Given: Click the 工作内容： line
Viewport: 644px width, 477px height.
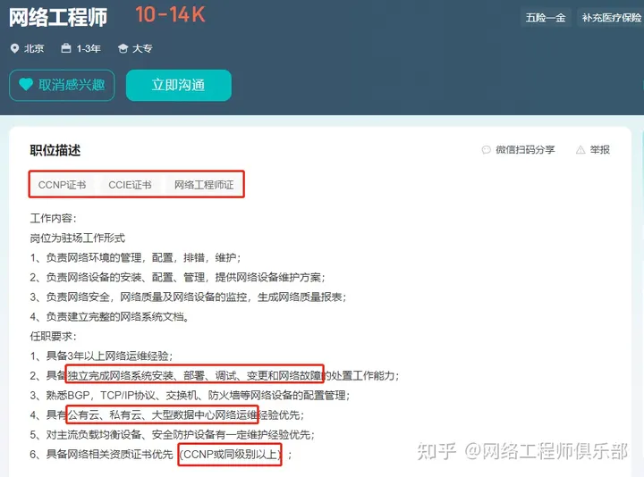Looking at the screenshot, I should tap(54, 218).
